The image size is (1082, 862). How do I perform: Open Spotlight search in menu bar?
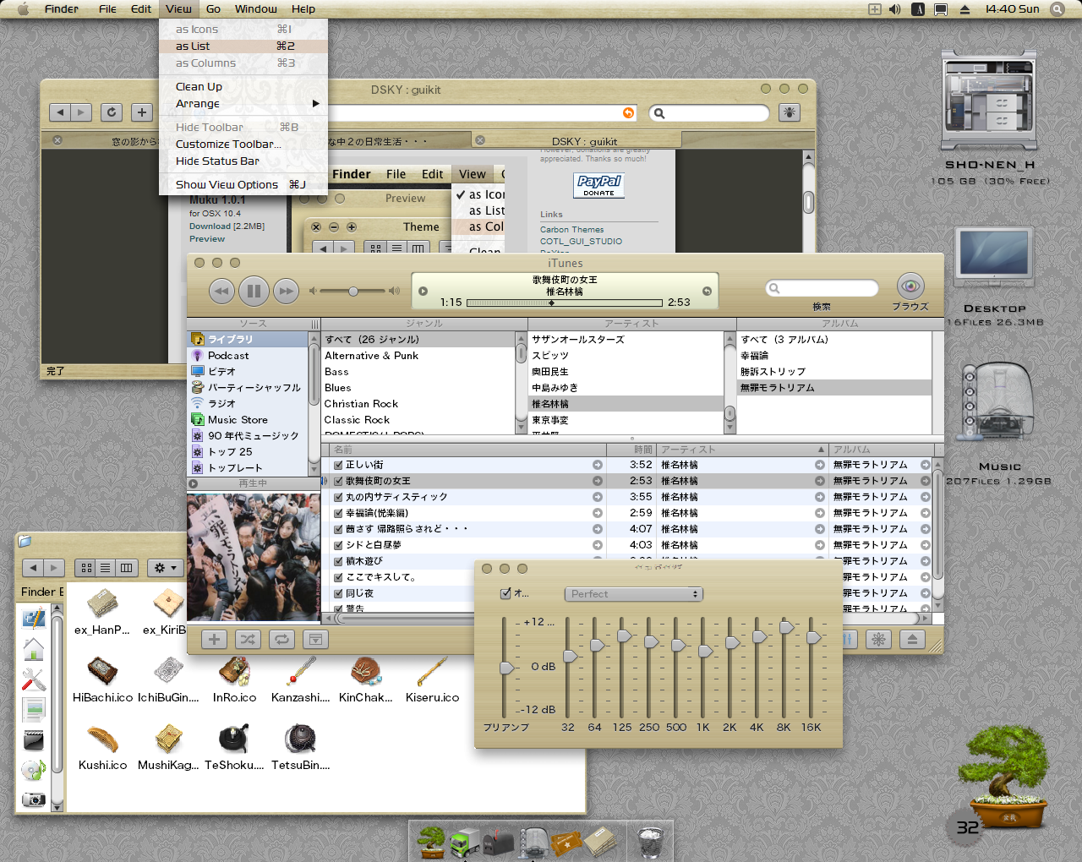1057,9
